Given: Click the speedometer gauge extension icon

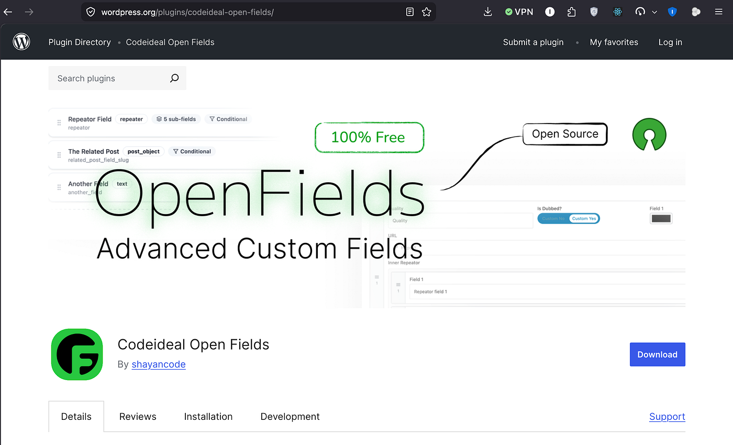Looking at the screenshot, I should click(x=640, y=12).
